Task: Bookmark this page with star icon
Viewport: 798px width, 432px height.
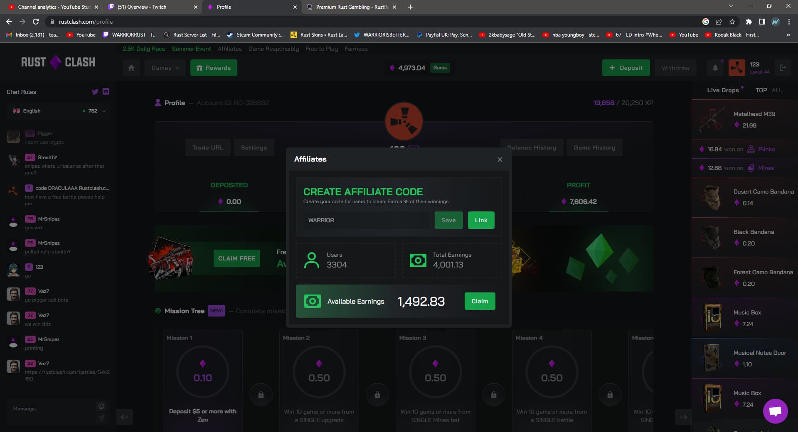Action: click(x=732, y=22)
